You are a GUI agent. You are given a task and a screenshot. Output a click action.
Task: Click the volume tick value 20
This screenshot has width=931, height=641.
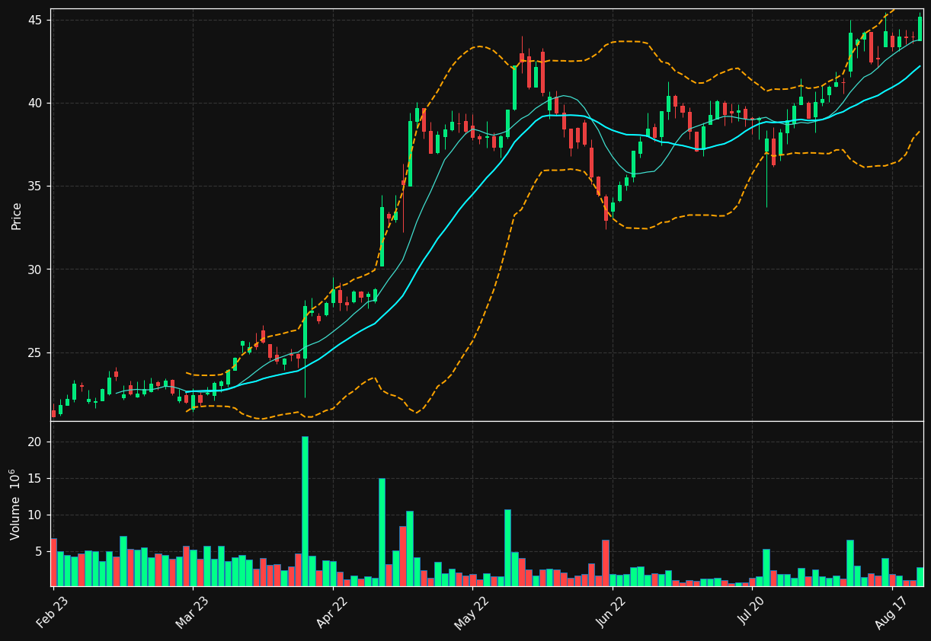[37, 442]
